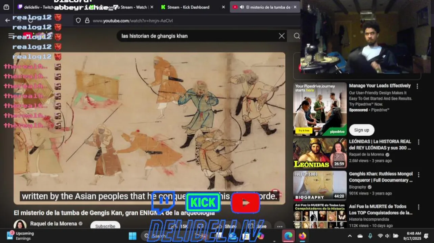This screenshot has width=434, height=243.
Task: Open Firefox from the taskbar
Action: (302, 236)
